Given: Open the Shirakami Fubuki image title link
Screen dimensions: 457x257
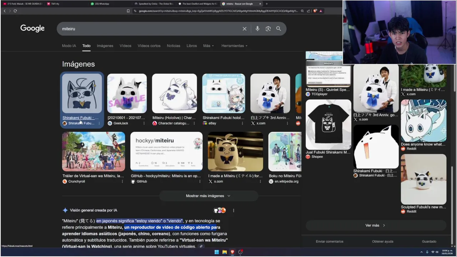Looking at the screenshot, I should coord(80,118).
